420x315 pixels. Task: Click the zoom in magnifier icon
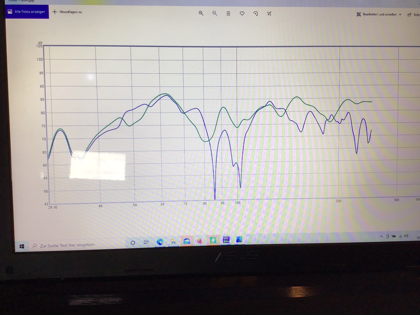(x=201, y=13)
